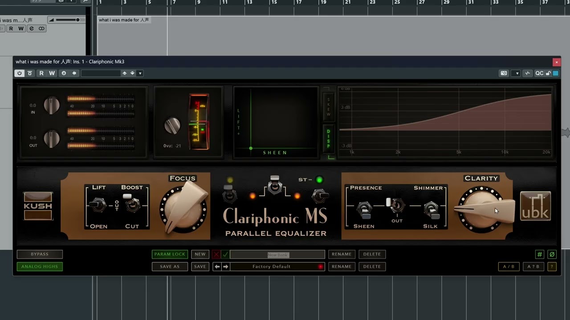The height and width of the screenshot is (320, 570).
Task: Click the plugin bypass icon next to power
Action: pyautogui.click(x=30, y=73)
